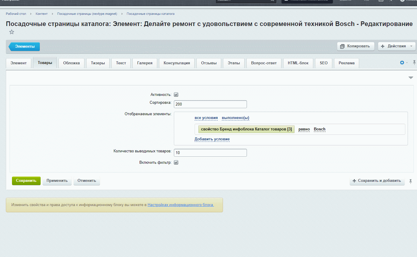Image resolution: width=417 pixels, height=257 pixels.
Task: Open the все условия condition selector
Action: click(206, 118)
